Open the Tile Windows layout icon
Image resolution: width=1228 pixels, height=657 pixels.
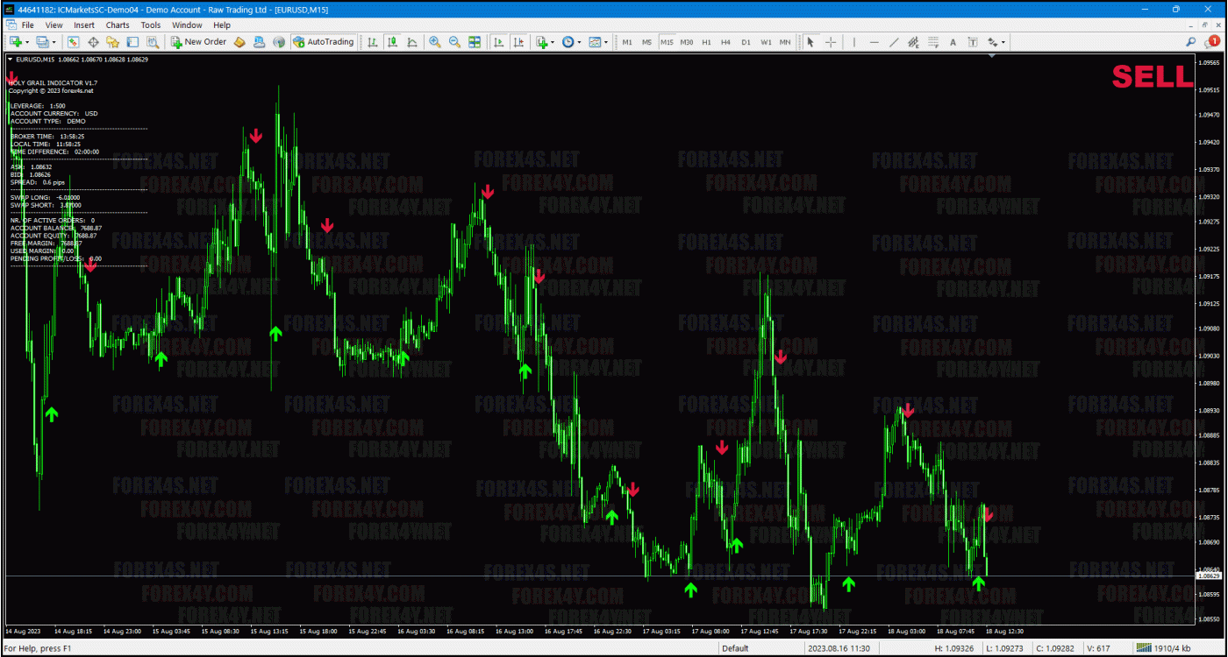[x=475, y=42]
